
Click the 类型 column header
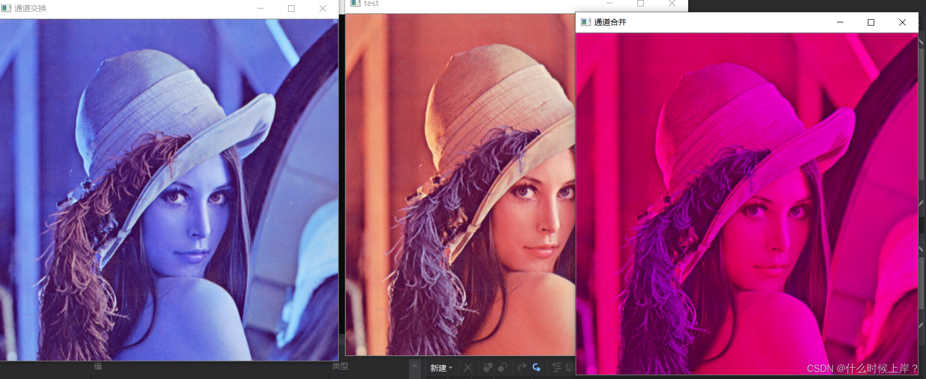coord(340,366)
